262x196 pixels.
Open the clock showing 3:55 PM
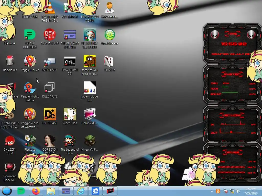251,191
